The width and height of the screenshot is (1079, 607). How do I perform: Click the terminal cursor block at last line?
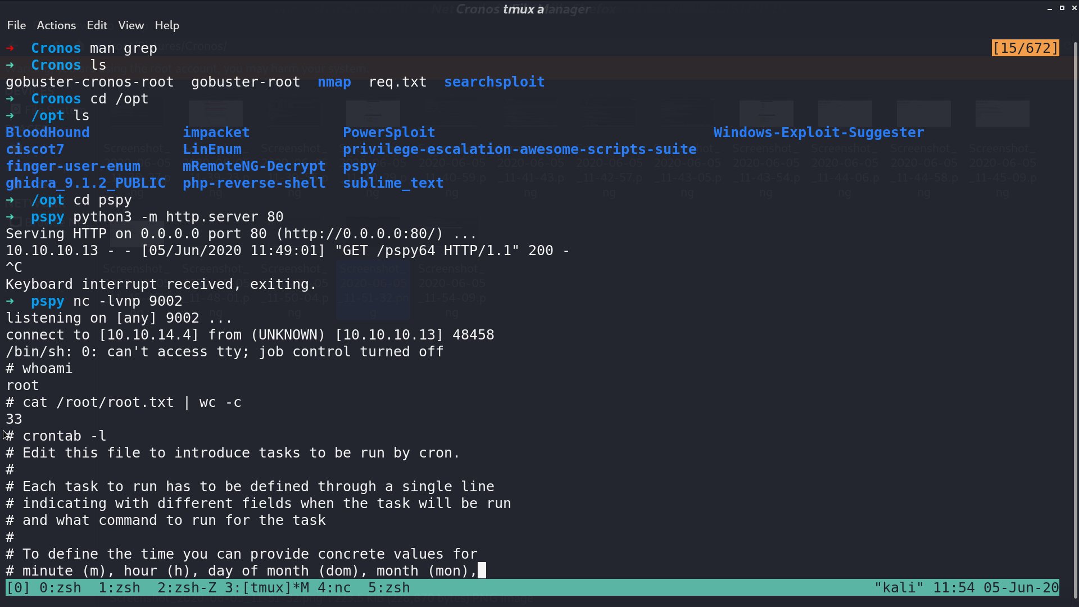pos(482,570)
